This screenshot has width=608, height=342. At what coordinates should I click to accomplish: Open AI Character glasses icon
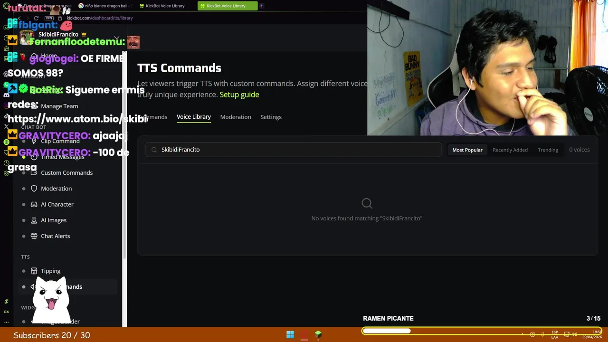34,204
